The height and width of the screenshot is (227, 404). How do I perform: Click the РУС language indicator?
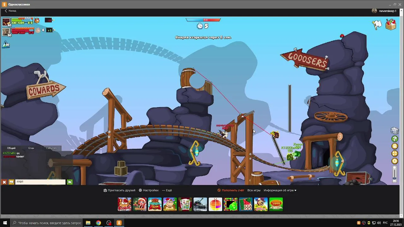tap(385, 223)
